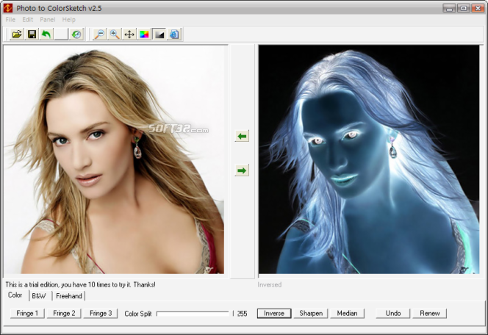Image resolution: width=488 pixels, height=335 pixels.
Task: Select the four-arrow move tool
Action: point(129,34)
